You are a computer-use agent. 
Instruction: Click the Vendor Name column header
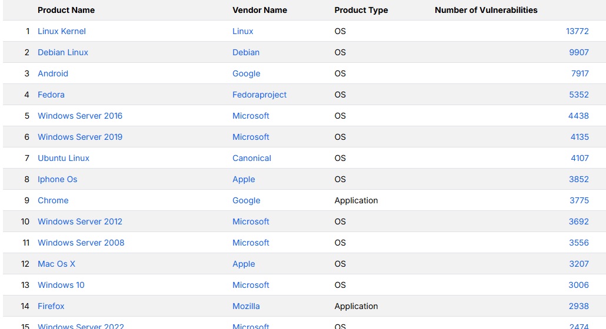[259, 10]
